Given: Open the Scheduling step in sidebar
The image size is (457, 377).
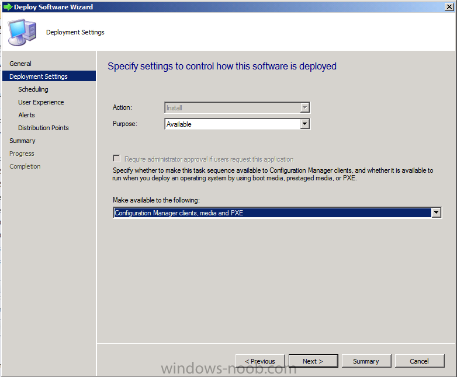Looking at the screenshot, I should [33, 89].
